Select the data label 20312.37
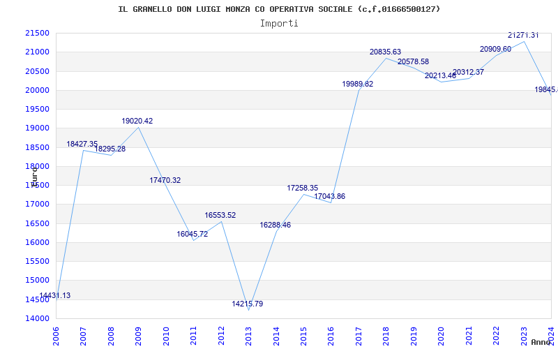 click(x=468, y=73)
